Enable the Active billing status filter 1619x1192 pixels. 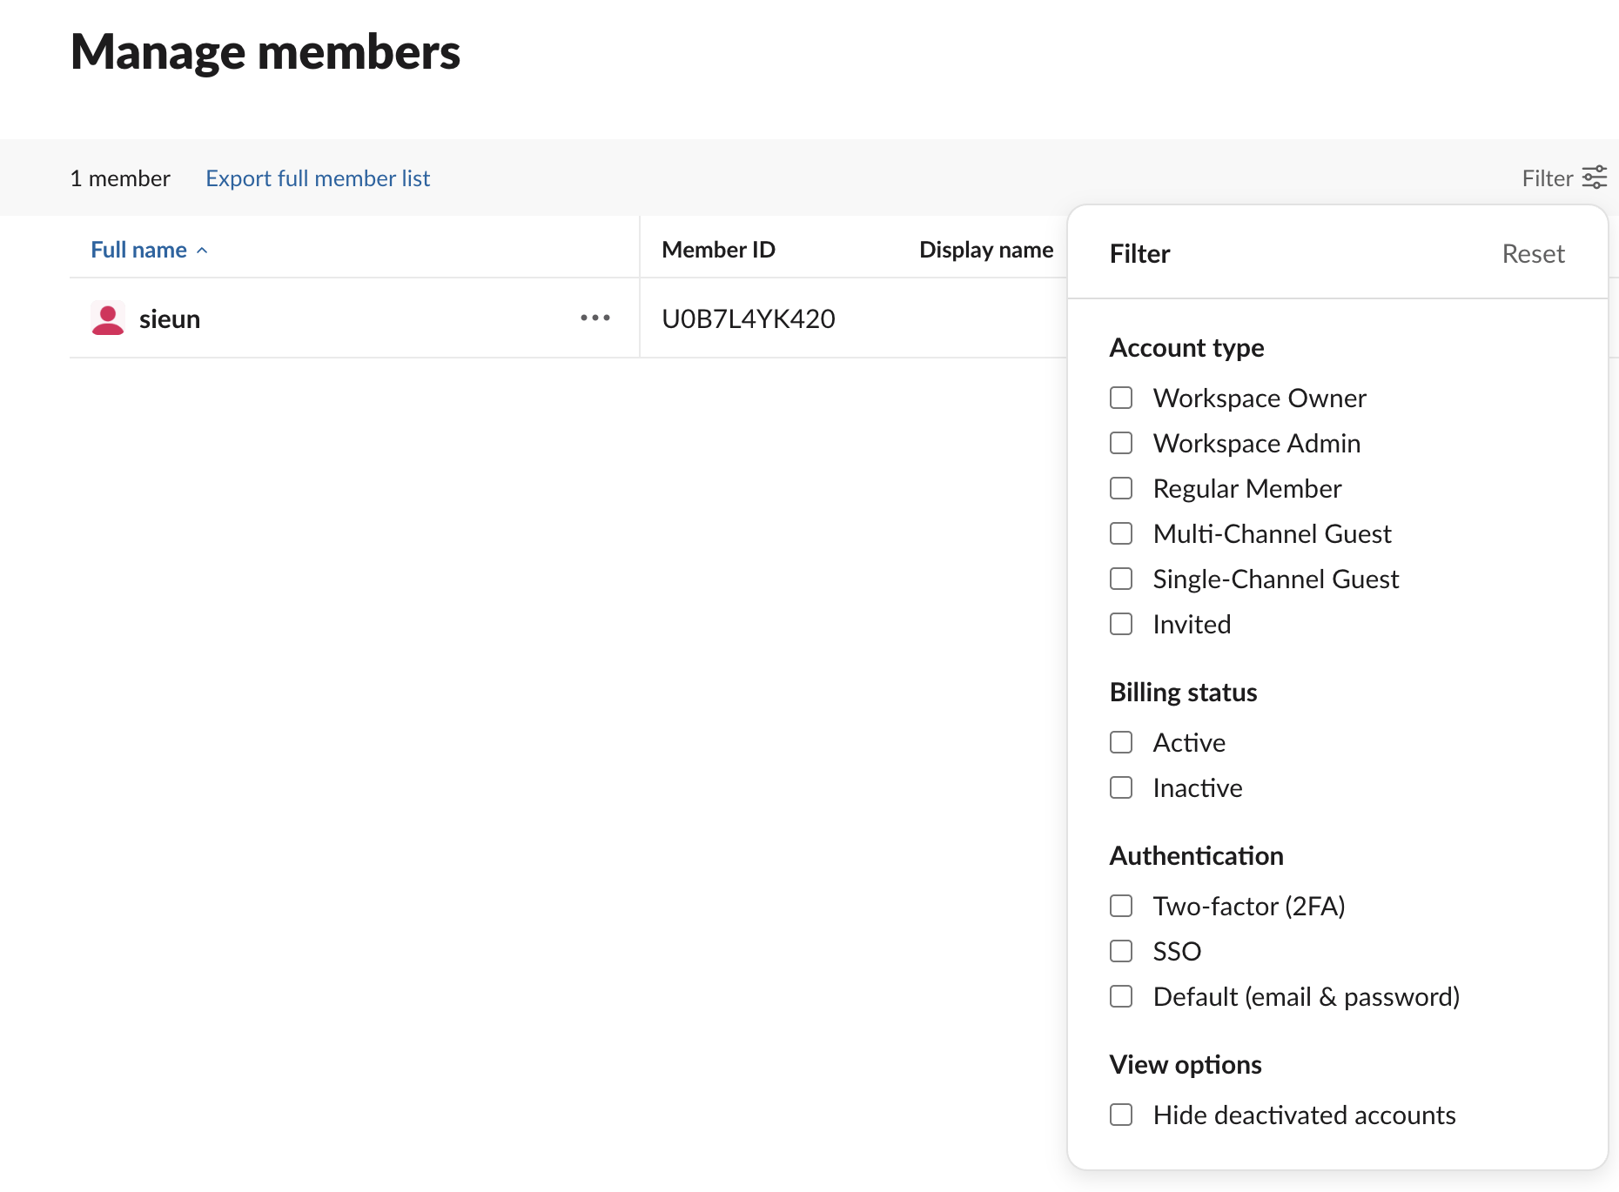pos(1121,742)
